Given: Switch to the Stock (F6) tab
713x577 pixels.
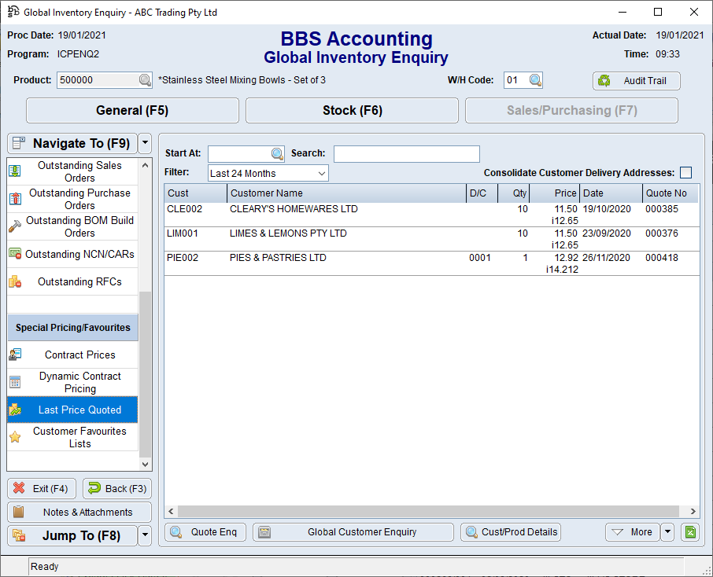Looking at the screenshot, I should pyautogui.click(x=352, y=111).
